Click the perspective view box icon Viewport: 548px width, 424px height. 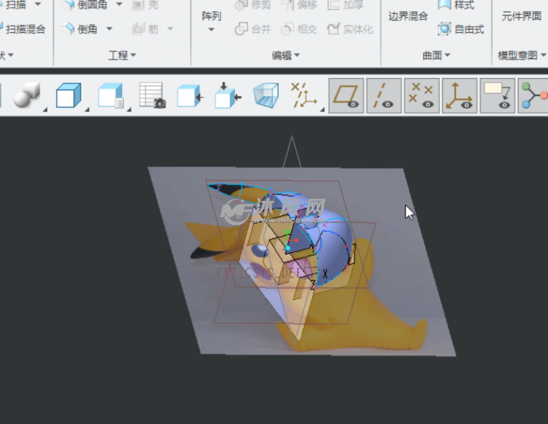tap(266, 95)
